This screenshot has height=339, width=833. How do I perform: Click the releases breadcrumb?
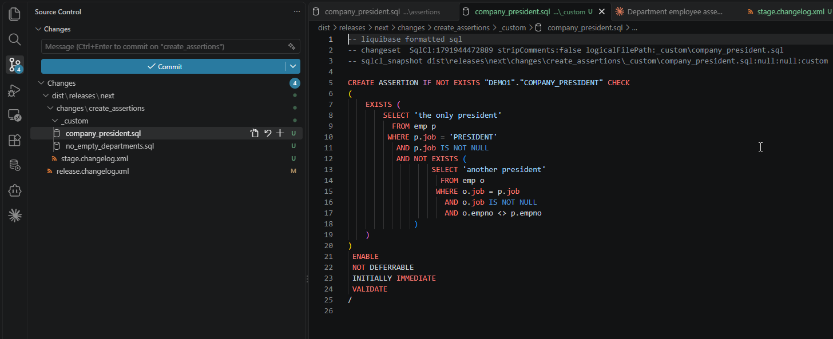(353, 27)
